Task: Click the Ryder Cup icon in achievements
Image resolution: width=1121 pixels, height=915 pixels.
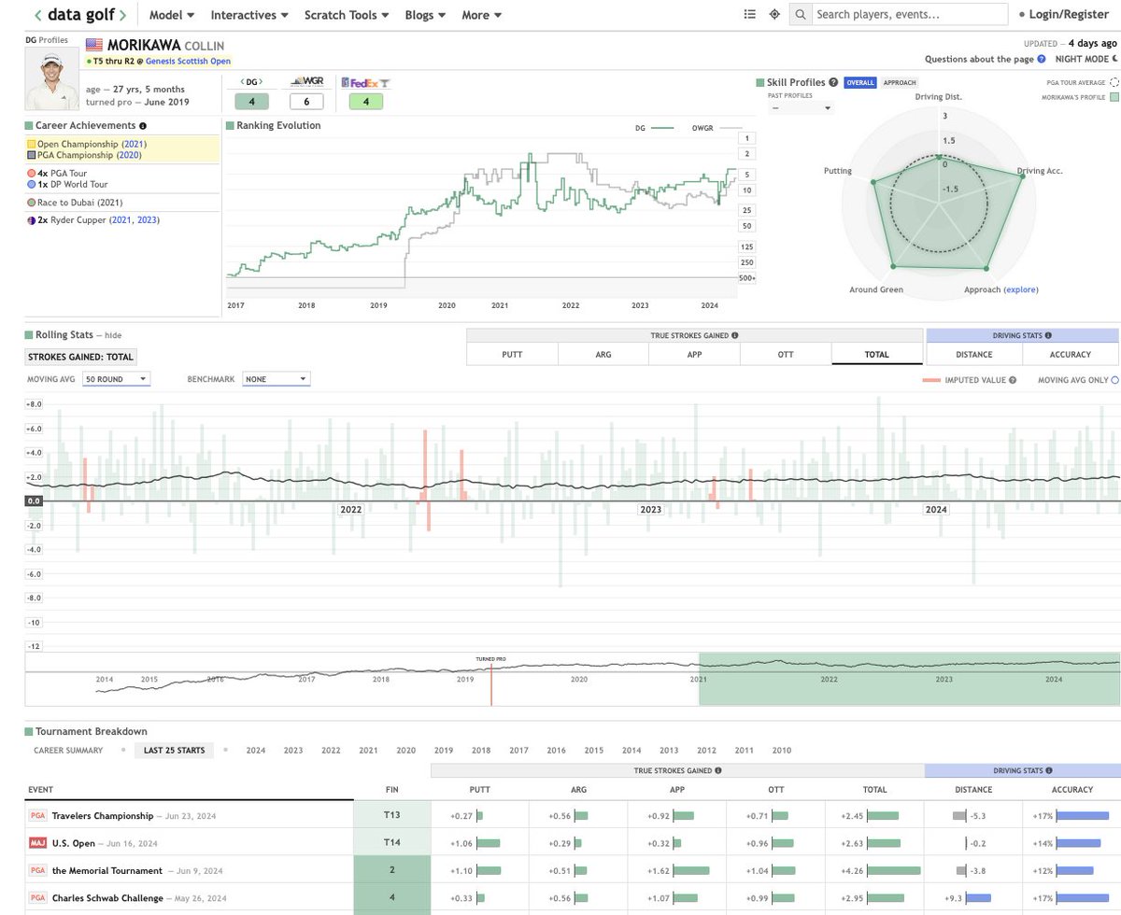Action: 32,220
